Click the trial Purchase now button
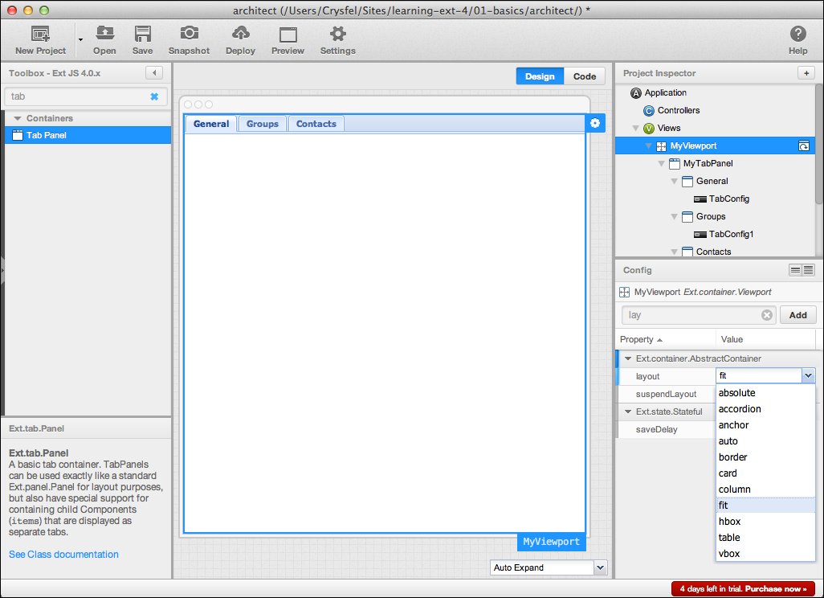 tap(743, 588)
